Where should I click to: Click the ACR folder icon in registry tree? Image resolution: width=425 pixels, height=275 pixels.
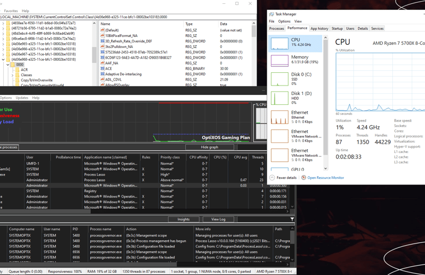pyautogui.click(x=18, y=70)
